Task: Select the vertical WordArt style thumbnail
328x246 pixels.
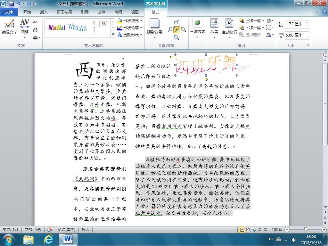Action: pyautogui.click(x=94, y=28)
